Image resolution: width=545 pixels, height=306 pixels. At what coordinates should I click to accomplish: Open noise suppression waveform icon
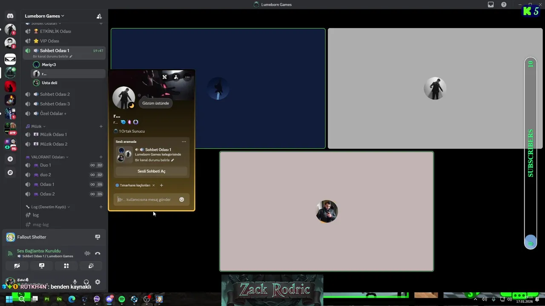(87, 253)
